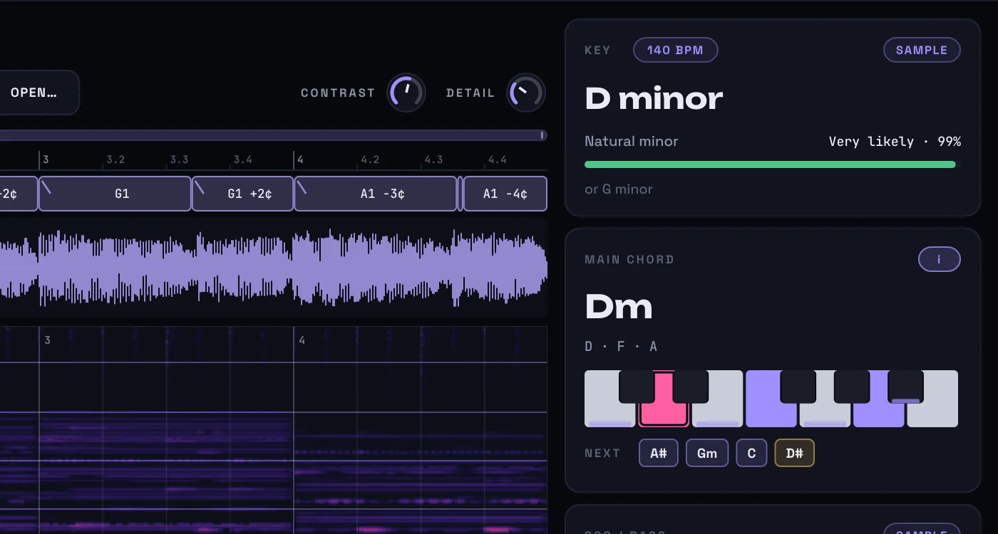Tap the white C key on the piano

[x=609, y=416]
